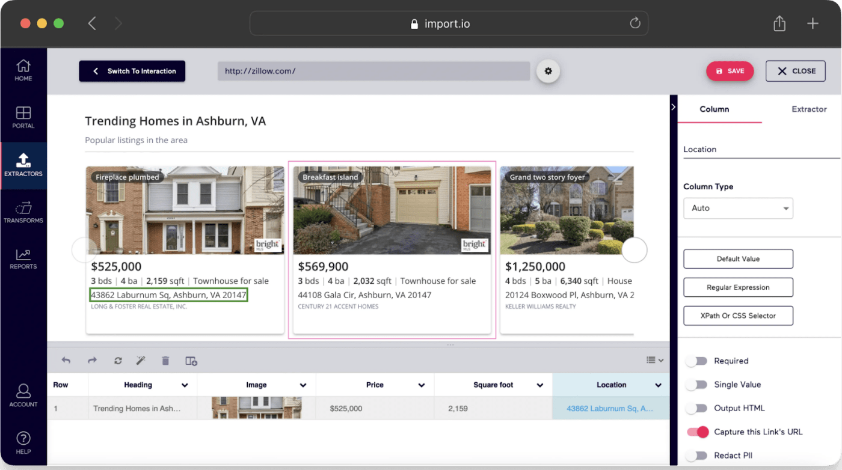
Task: Disable the Capture this Link's URL toggle
Action: tap(696, 432)
